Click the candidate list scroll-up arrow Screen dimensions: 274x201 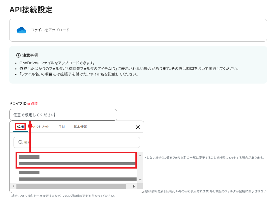pos(140,156)
